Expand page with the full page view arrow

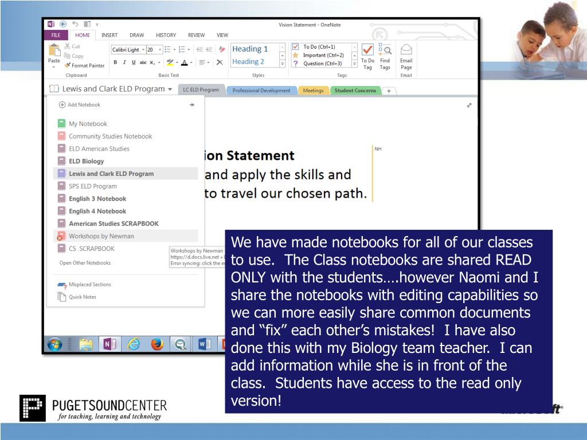coord(469,105)
